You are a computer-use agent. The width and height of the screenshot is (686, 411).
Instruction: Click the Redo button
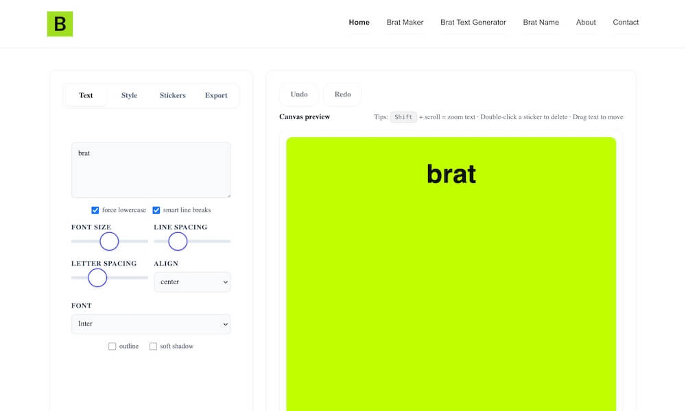click(x=342, y=95)
